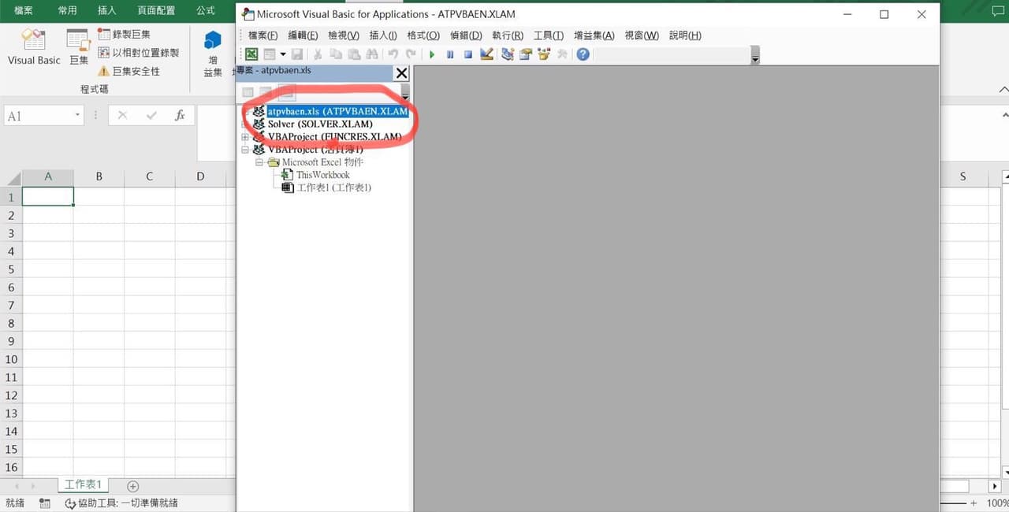The width and height of the screenshot is (1009, 512).
Task: Click the View Microsoft Excel icon in VBA toolbar
Action: pyautogui.click(x=251, y=54)
